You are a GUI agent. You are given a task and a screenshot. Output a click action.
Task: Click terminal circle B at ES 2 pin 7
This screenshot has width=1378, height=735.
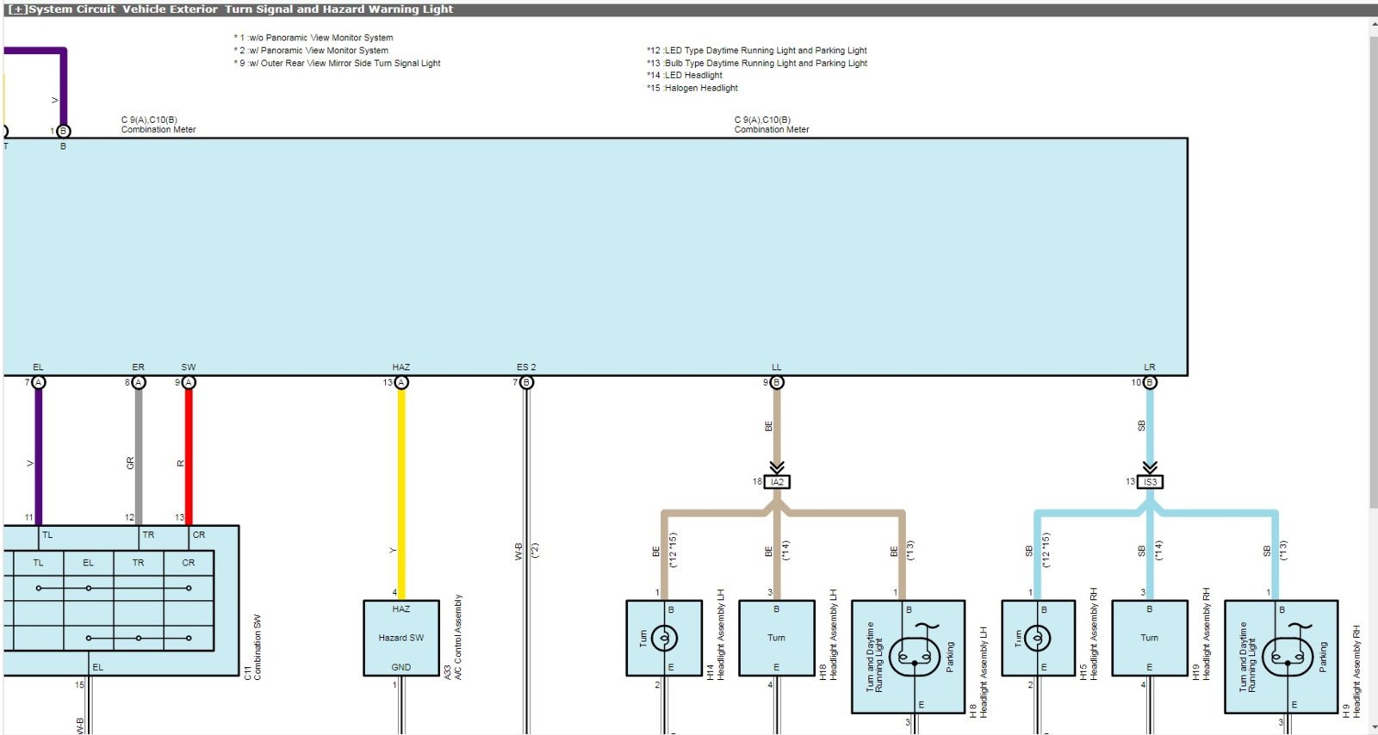point(526,382)
